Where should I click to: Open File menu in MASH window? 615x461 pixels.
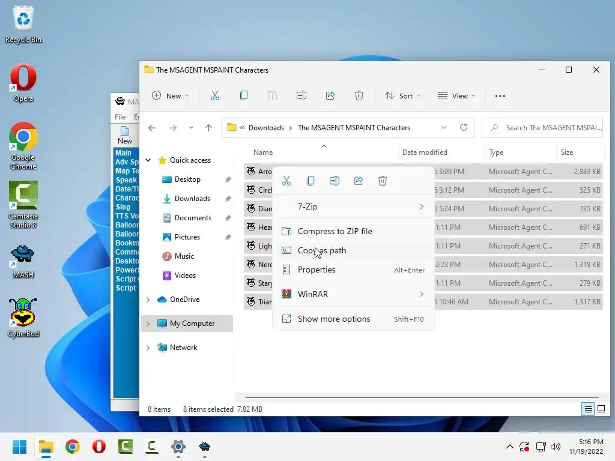tap(120, 117)
